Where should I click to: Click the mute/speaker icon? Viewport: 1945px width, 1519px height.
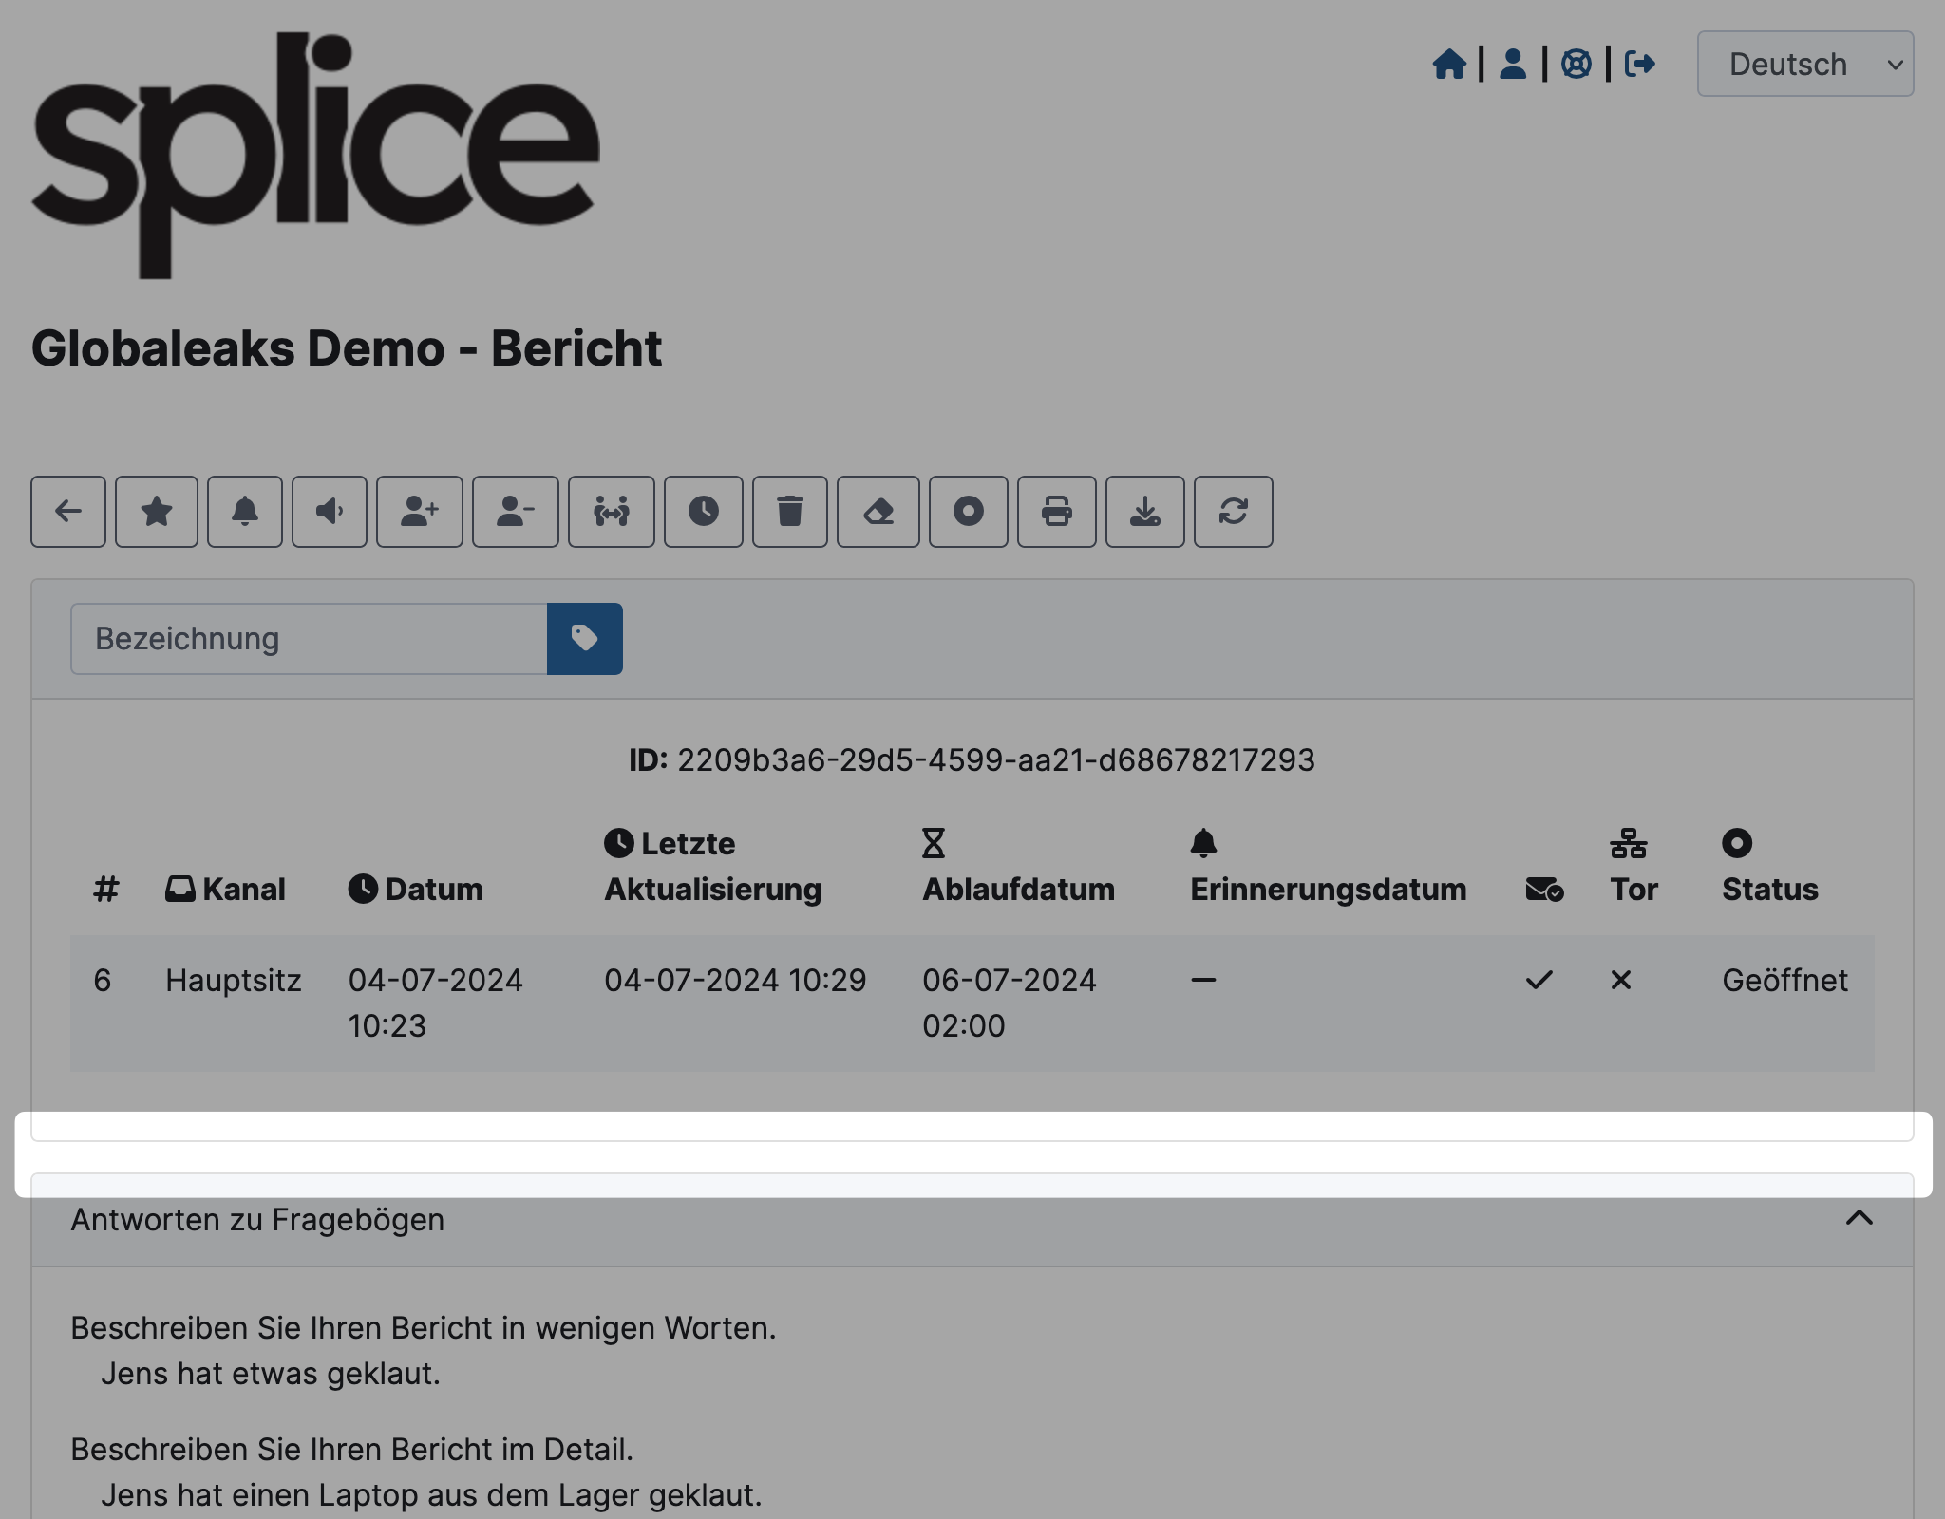pyautogui.click(x=330, y=510)
